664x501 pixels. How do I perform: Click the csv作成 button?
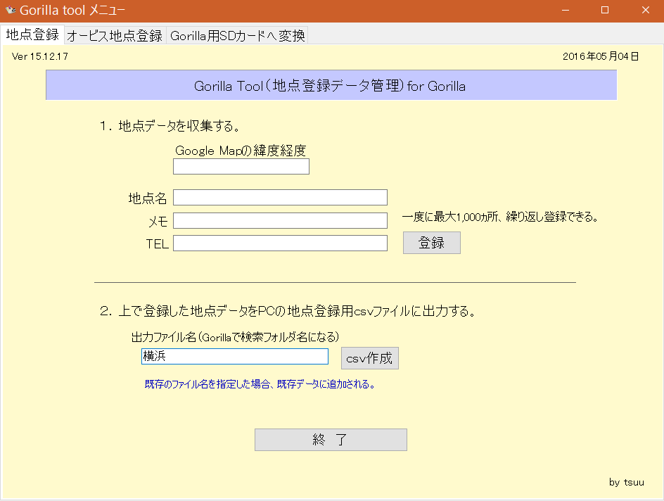click(x=370, y=357)
